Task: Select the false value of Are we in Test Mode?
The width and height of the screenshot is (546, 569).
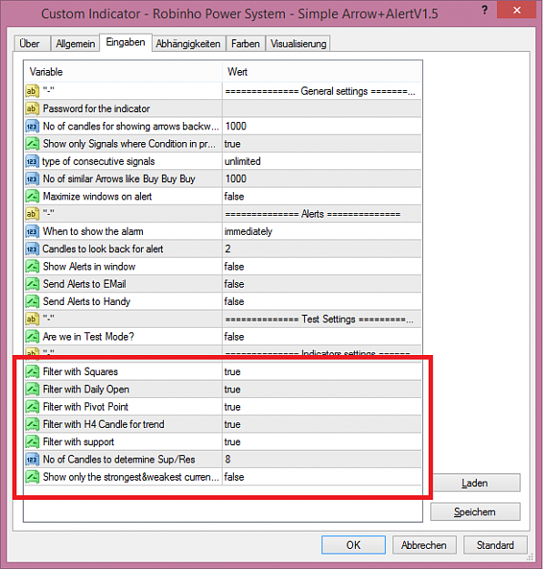Action: pos(322,336)
